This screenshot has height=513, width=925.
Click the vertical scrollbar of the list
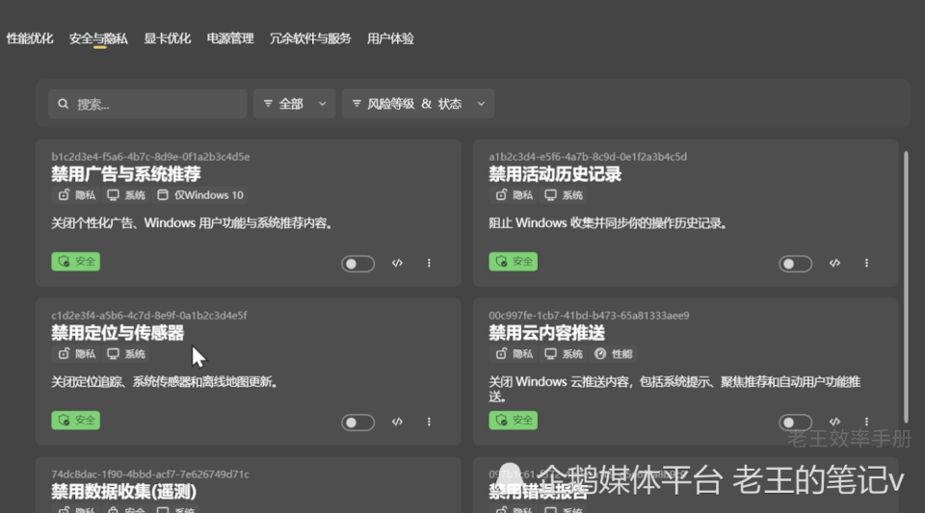(x=906, y=287)
